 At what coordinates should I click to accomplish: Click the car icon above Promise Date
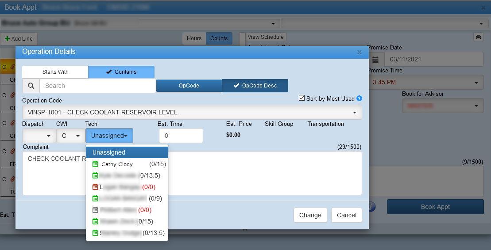pyautogui.click(x=478, y=37)
